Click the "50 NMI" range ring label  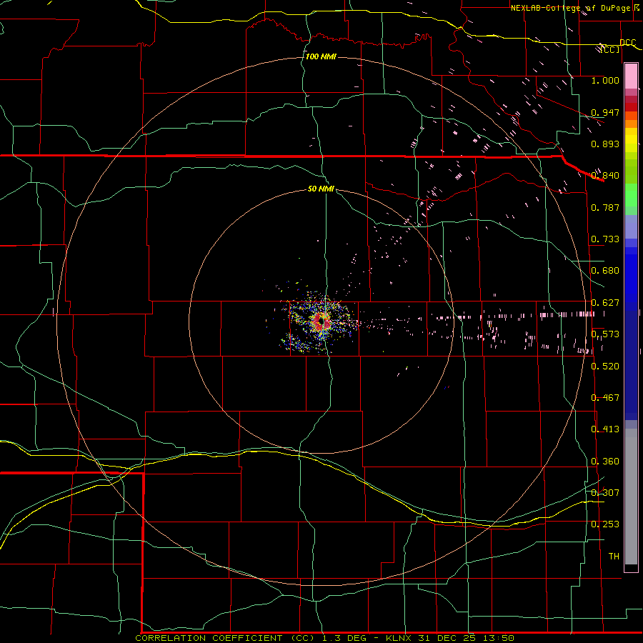321,189
